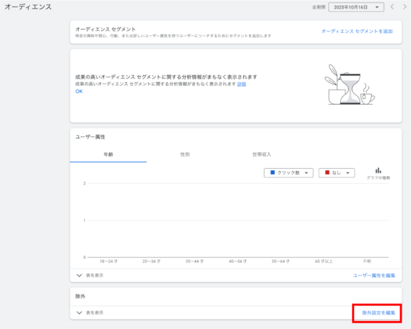This screenshot has width=411, height=329.
Task: Click the 不明 axis label
Action: point(367,261)
